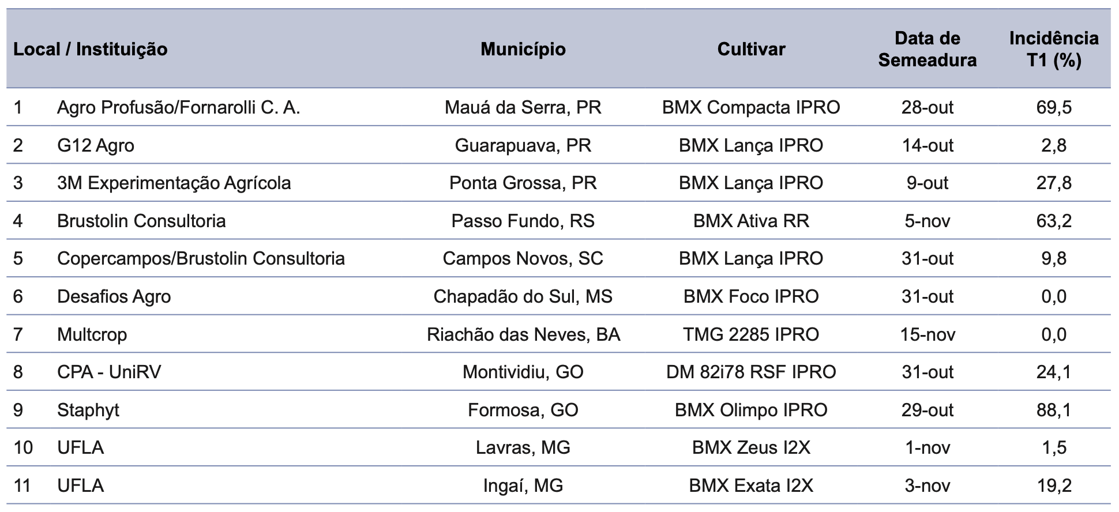Click the Data de Semeadura header
The width and height of the screenshot is (1119, 512).
click(928, 49)
